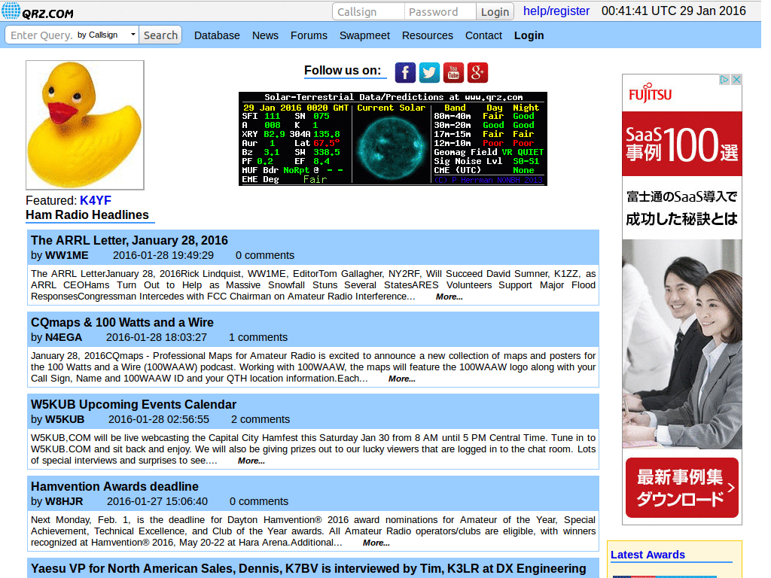This screenshot has height=578, width=771.
Task: Click '1 comments' on CQmaps post
Action: point(258,338)
